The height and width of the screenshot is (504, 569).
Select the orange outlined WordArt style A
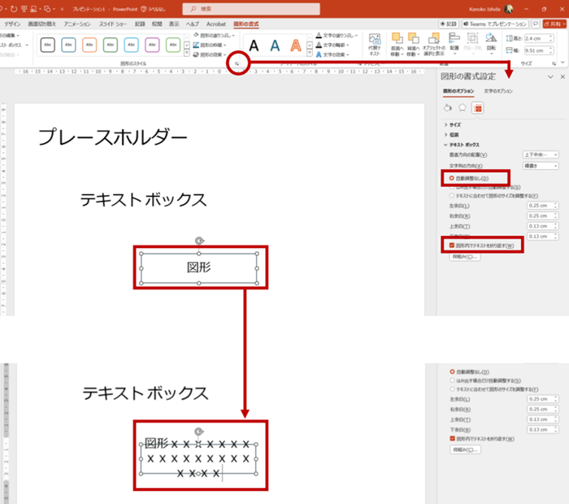pyautogui.click(x=297, y=46)
